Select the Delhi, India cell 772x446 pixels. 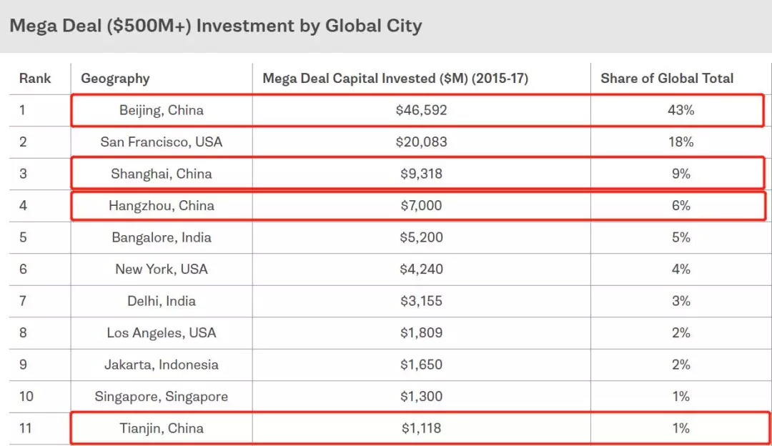[x=162, y=301]
